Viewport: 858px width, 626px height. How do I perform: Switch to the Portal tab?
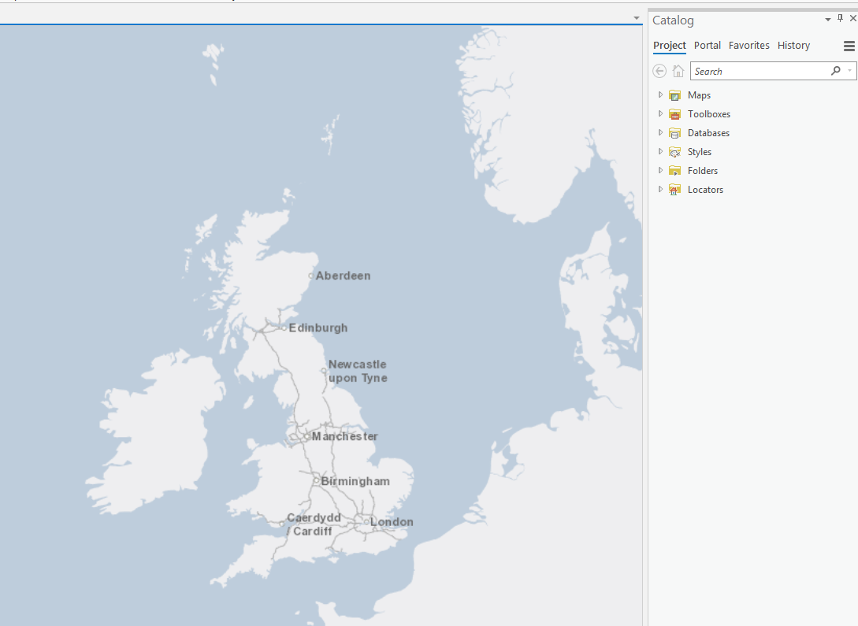pyautogui.click(x=707, y=45)
